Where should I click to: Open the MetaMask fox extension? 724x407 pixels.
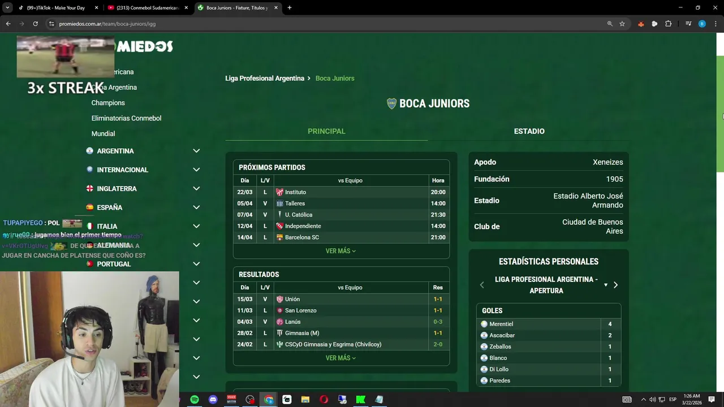point(641,24)
